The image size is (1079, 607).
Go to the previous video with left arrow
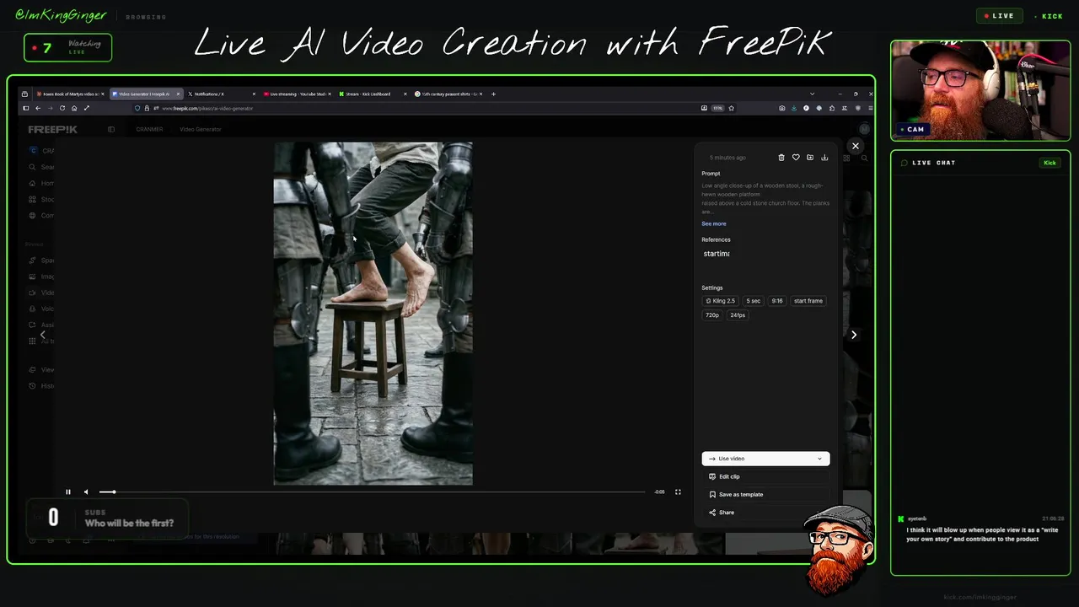coord(43,335)
